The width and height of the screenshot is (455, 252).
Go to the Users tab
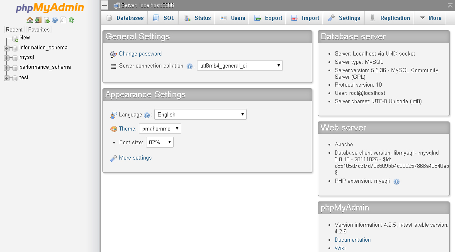(x=232, y=18)
